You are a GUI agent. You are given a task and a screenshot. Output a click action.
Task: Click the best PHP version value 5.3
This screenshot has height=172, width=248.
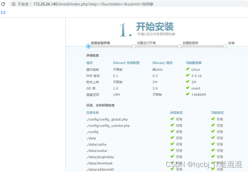click(x=155, y=76)
